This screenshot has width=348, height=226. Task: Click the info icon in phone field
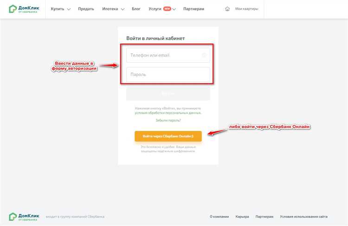(204, 55)
